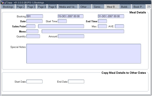Click the Sales Point description field
152x96 pixels.
pos(61,26)
